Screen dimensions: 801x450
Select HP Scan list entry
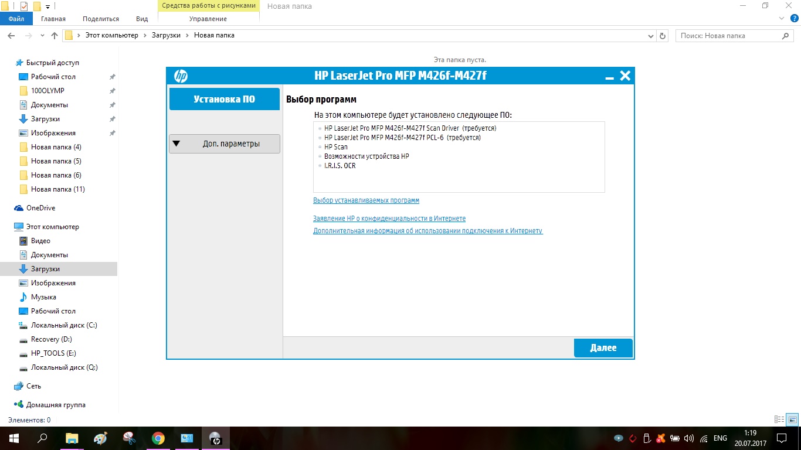click(x=336, y=147)
